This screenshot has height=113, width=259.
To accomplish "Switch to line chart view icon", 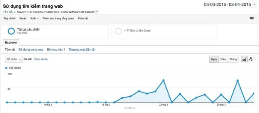I will (x=244, y=59).
